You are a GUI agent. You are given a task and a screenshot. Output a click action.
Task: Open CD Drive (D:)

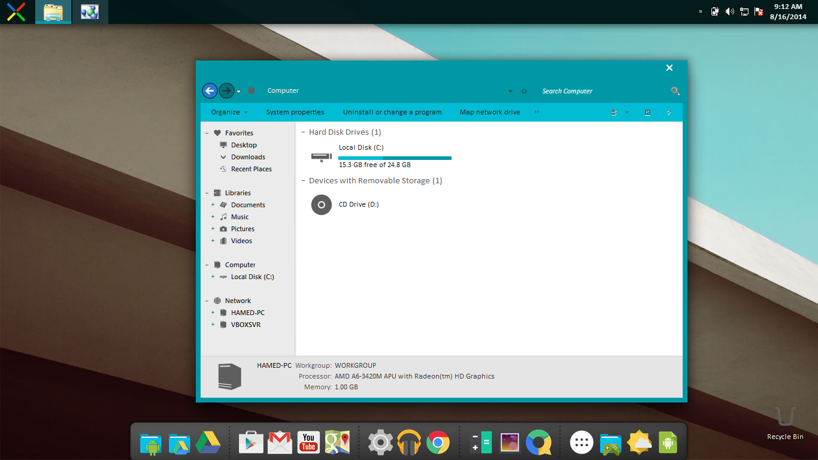359,205
